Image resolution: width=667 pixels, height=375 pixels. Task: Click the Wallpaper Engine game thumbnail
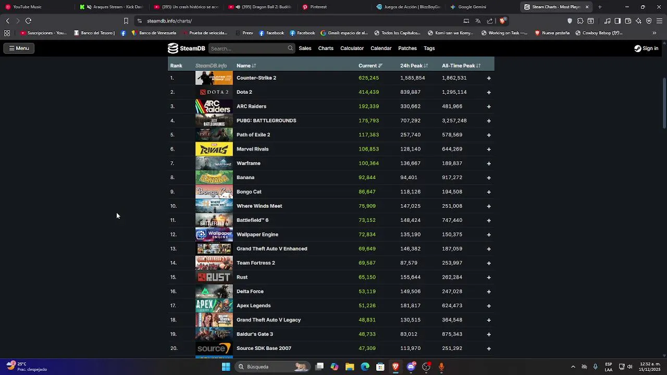[x=214, y=234]
